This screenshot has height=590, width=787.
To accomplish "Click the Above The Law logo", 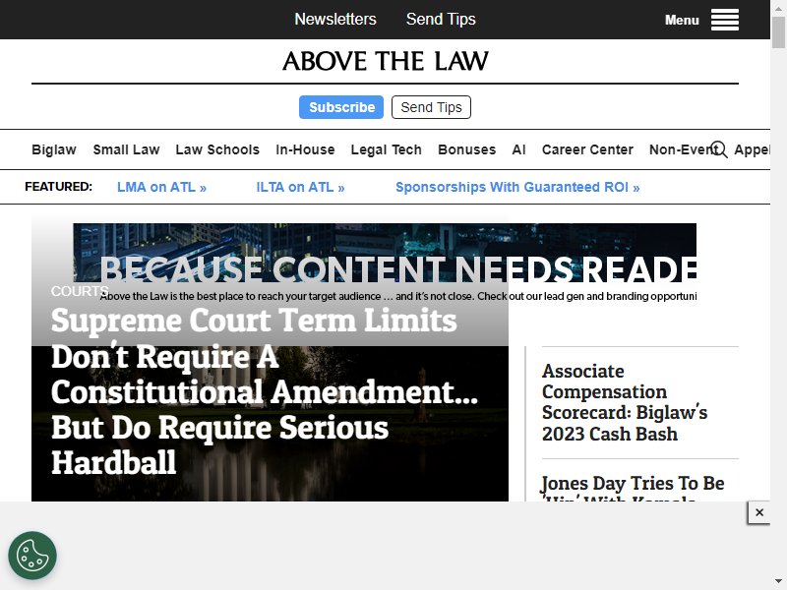I will (385, 61).
